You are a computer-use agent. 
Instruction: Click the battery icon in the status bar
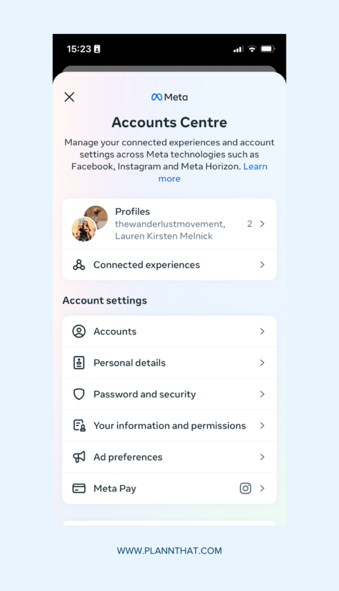tap(268, 49)
